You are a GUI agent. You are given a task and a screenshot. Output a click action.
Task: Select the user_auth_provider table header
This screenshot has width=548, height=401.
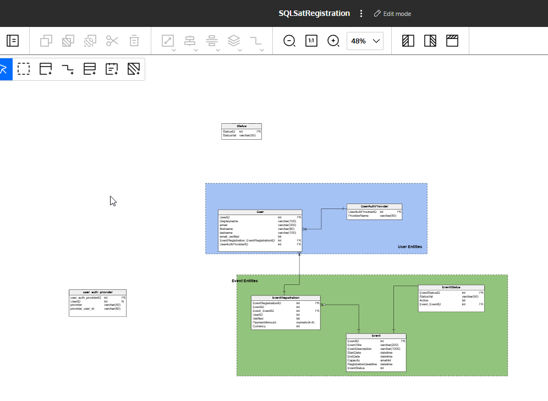(x=97, y=292)
